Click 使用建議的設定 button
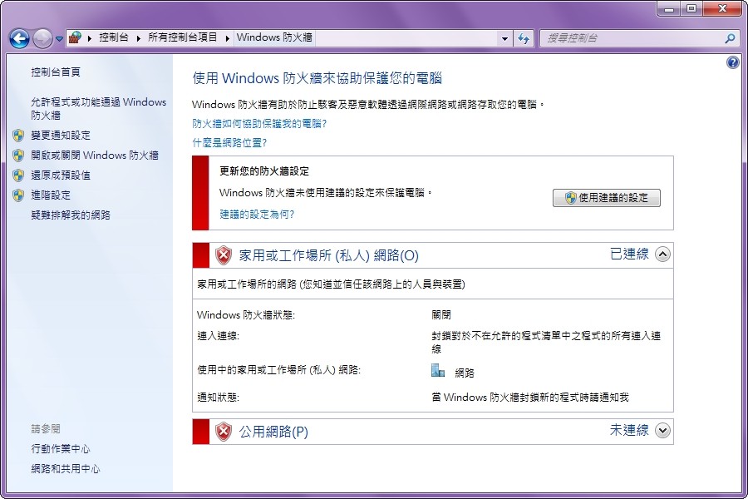The height and width of the screenshot is (499, 748). click(x=607, y=198)
